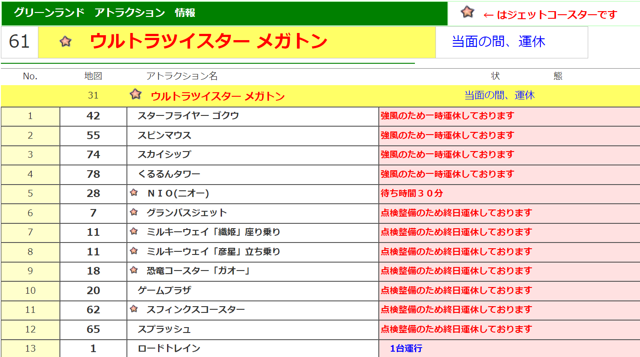Click attraction name スピンマウス

[x=164, y=135]
